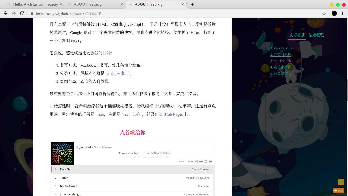Click the 点首歌给你 section heading
Viewport: 348px width, 196px height.
click(132, 133)
